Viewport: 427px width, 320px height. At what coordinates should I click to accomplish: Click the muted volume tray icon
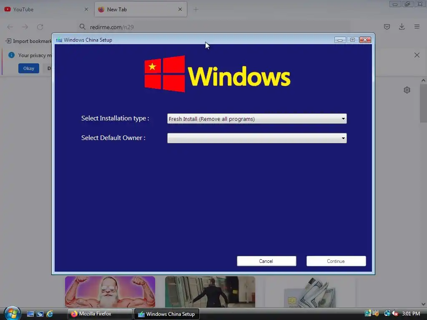click(x=395, y=313)
